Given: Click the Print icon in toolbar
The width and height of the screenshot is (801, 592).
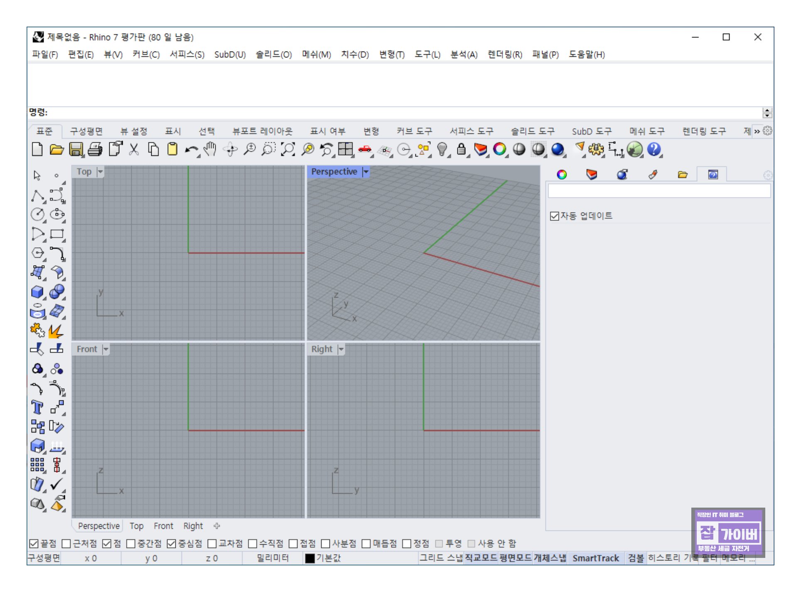Looking at the screenshot, I should point(95,150).
